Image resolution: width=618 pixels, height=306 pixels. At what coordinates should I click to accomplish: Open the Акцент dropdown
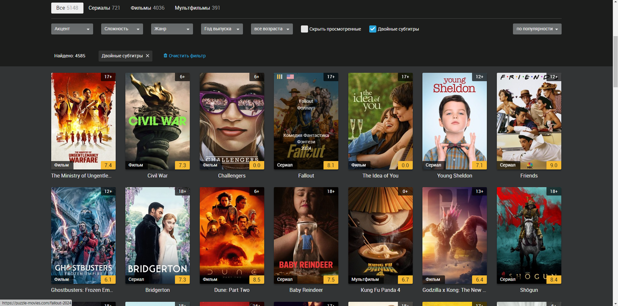(72, 29)
